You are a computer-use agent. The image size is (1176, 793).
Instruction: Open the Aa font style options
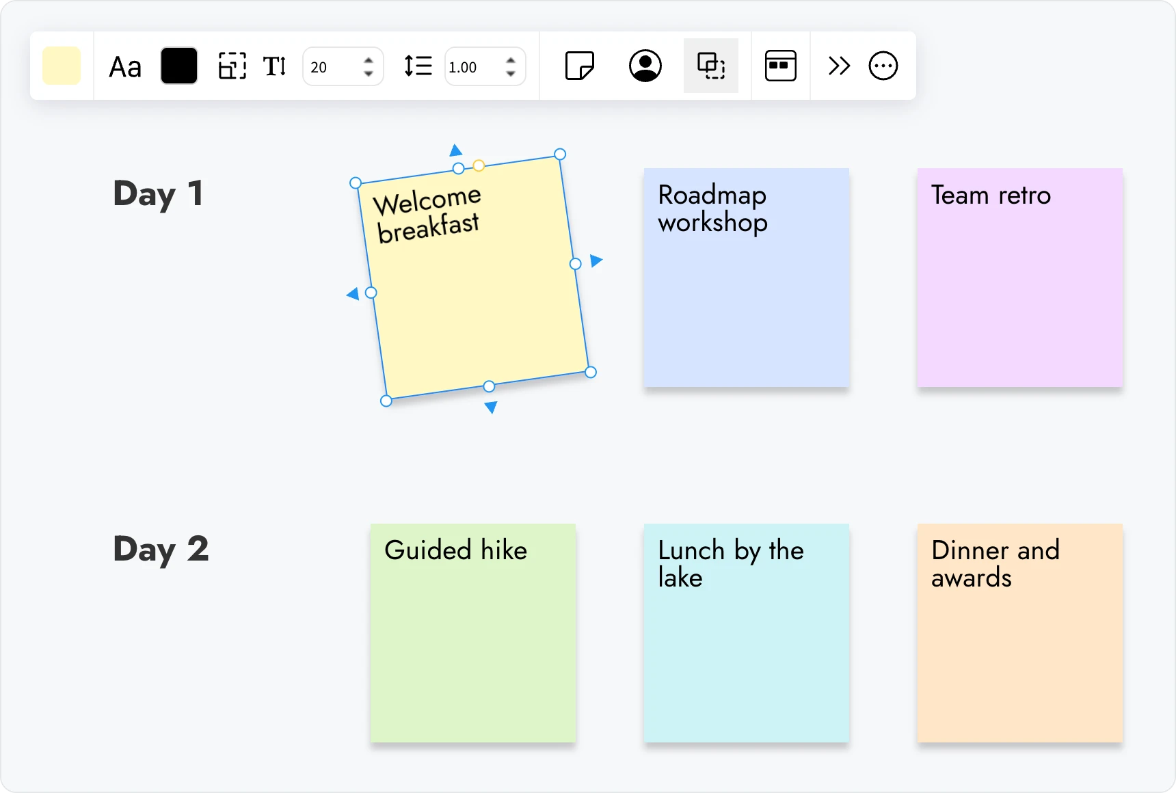click(x=125, y=67)
